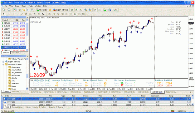The image size is (195, 113).
Task: Open the Indicators list dropdown
Action: [x=105, y=10]
